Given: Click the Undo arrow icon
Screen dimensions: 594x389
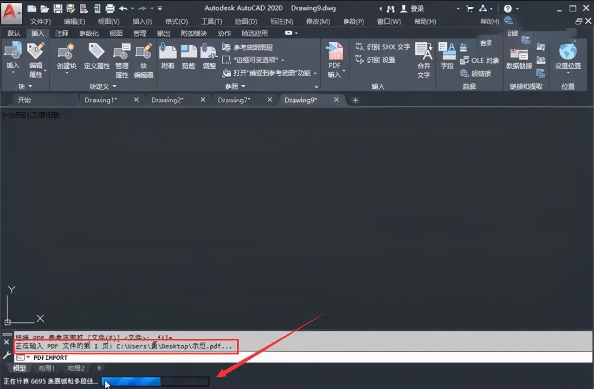Looking at the screenshot, I should click(x=123, y=8).
